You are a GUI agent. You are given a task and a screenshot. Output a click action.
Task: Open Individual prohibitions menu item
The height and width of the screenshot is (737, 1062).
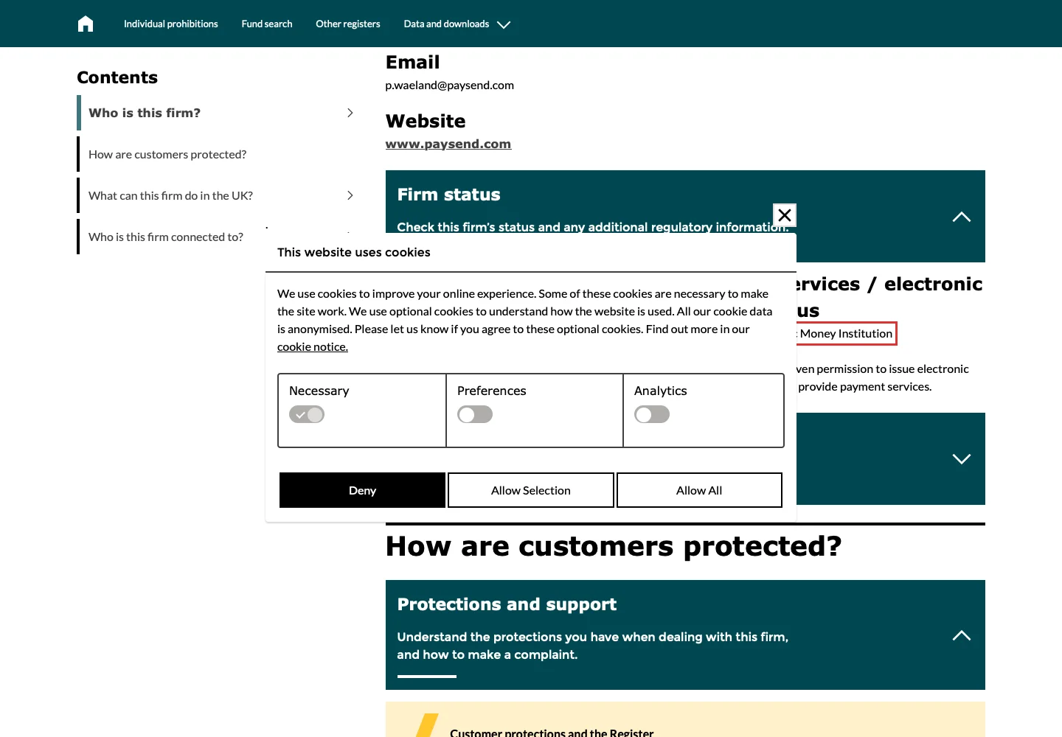click(x=171, y=24)
